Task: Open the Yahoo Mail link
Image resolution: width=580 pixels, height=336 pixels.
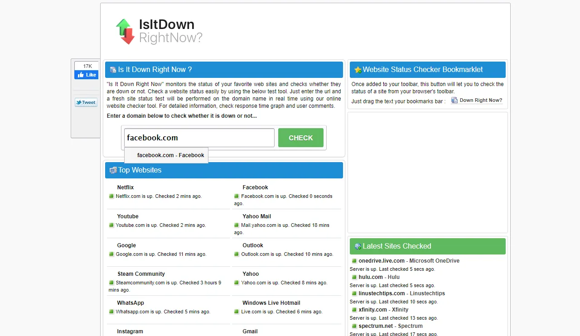Action: (x=257, y=216)
